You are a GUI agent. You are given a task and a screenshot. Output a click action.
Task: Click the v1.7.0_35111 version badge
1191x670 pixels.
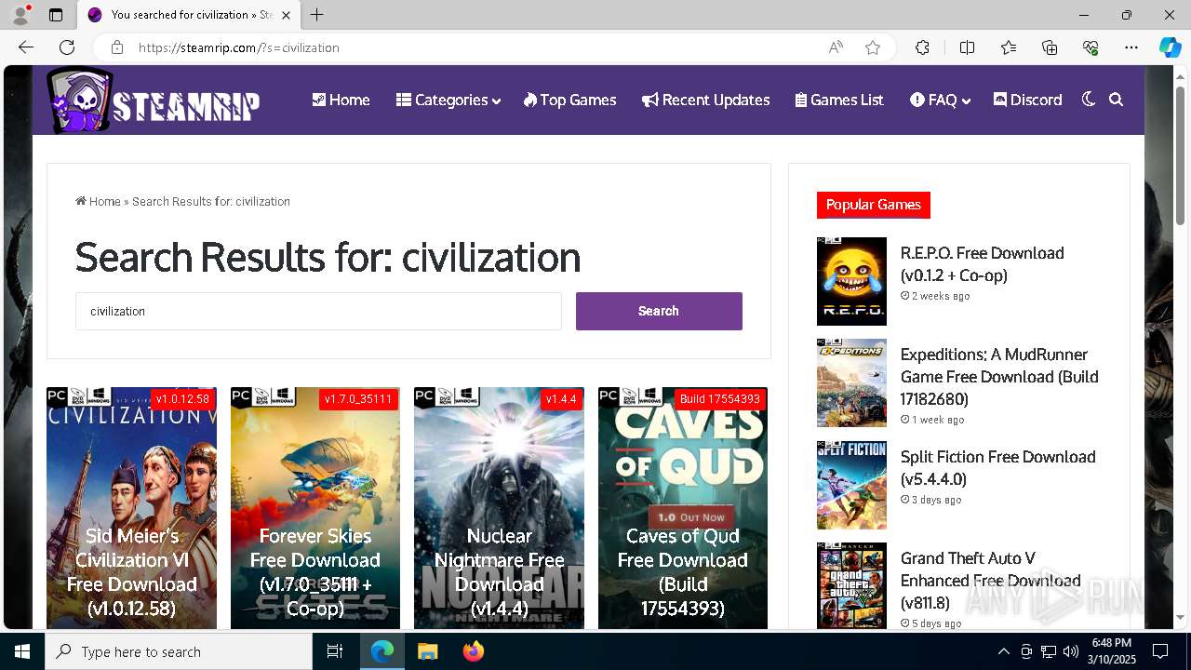point(358,399)
